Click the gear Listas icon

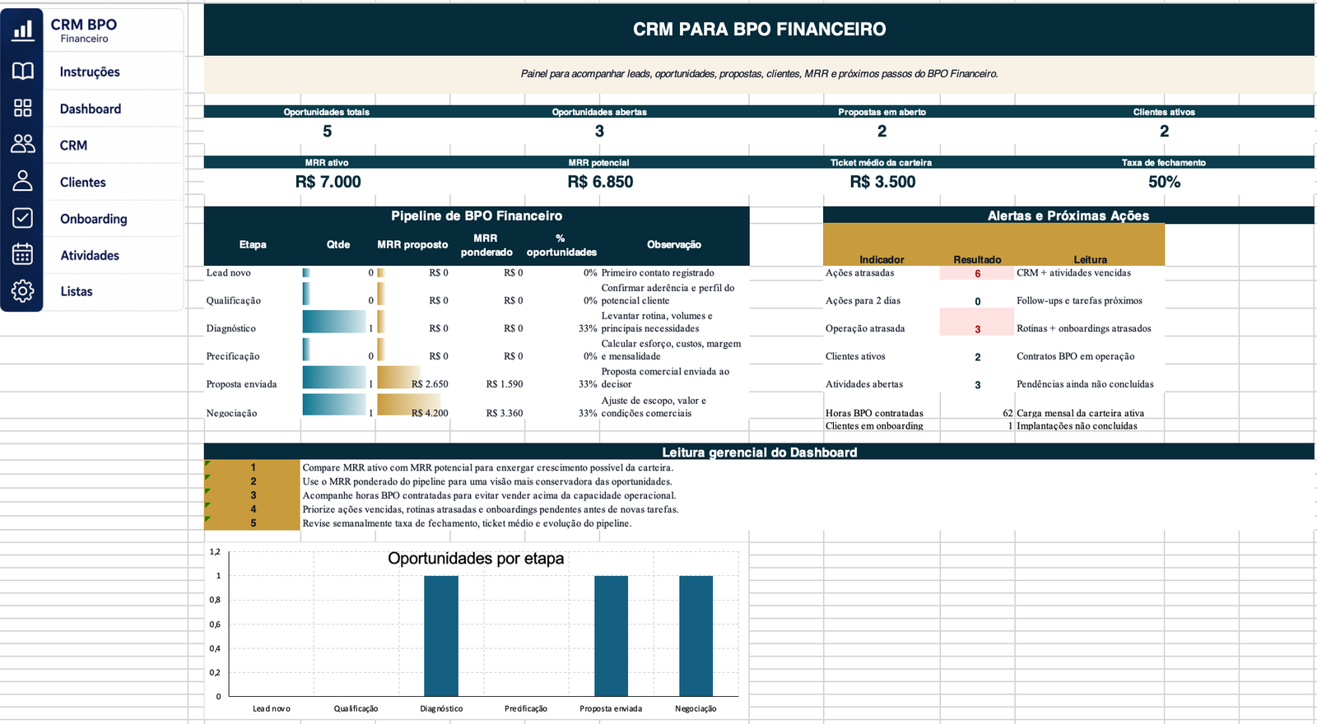22,290
